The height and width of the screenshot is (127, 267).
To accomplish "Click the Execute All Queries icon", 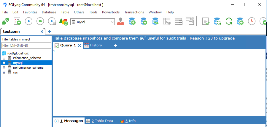I will tap(40, 21).
